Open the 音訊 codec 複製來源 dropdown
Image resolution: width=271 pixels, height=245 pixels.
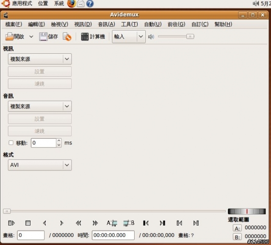40,106
